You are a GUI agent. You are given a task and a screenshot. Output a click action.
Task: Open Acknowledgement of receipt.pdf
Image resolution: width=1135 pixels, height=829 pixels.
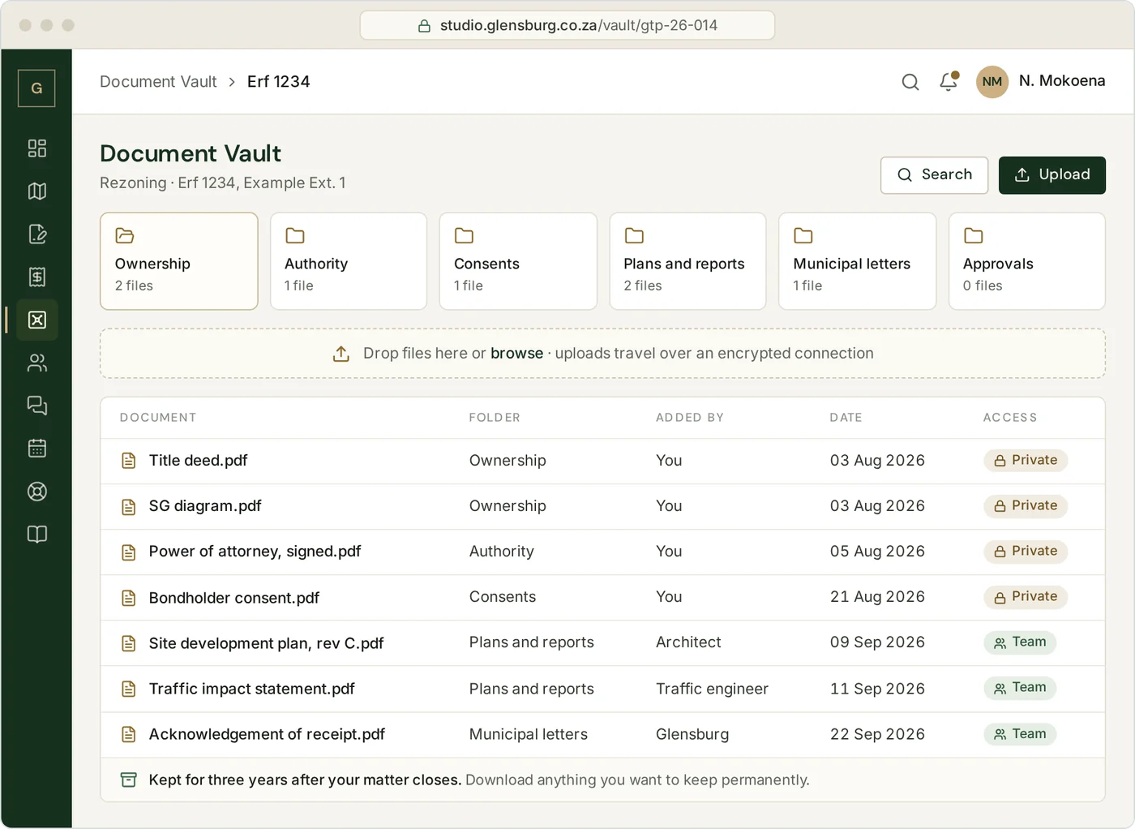tap(267, 734)
